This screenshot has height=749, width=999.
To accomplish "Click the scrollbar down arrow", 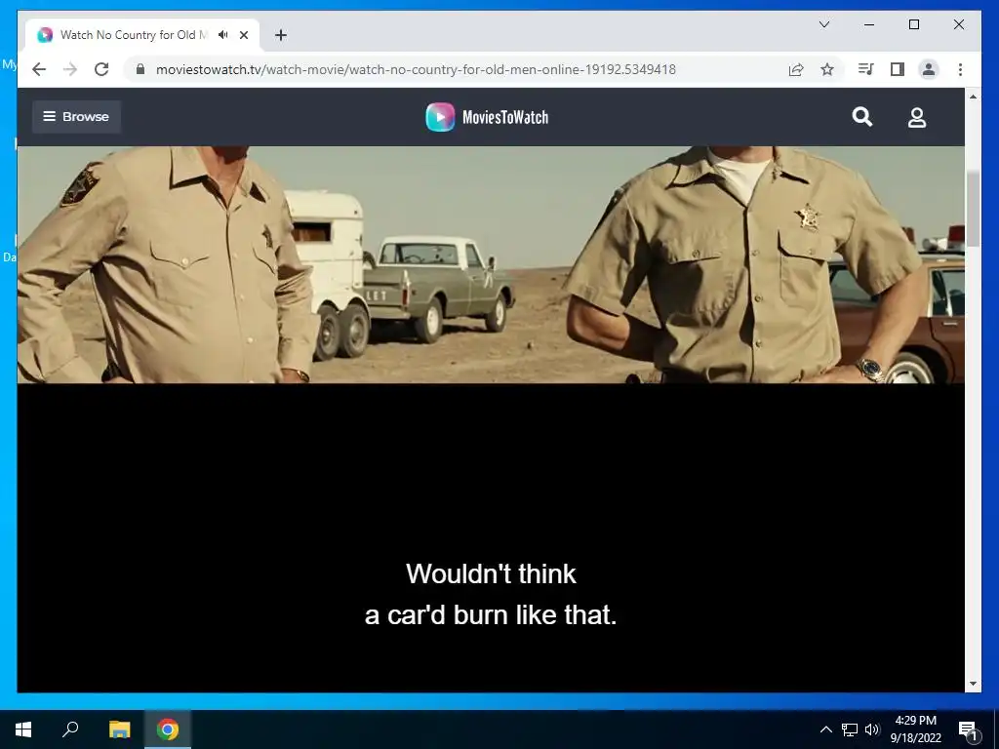I will 973,684.
